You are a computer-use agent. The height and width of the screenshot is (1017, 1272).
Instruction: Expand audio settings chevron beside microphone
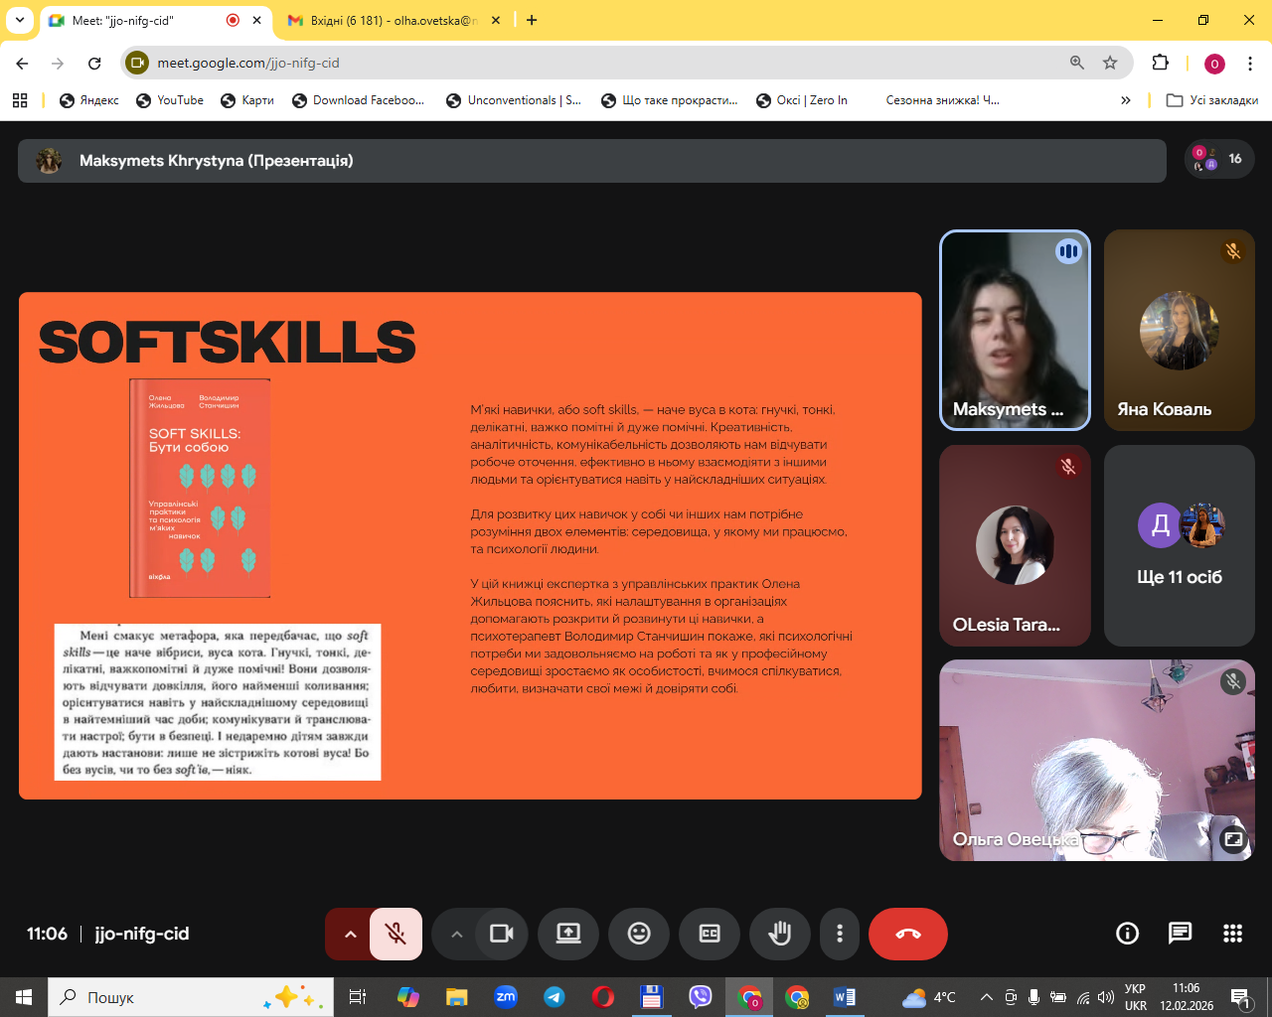350,934
